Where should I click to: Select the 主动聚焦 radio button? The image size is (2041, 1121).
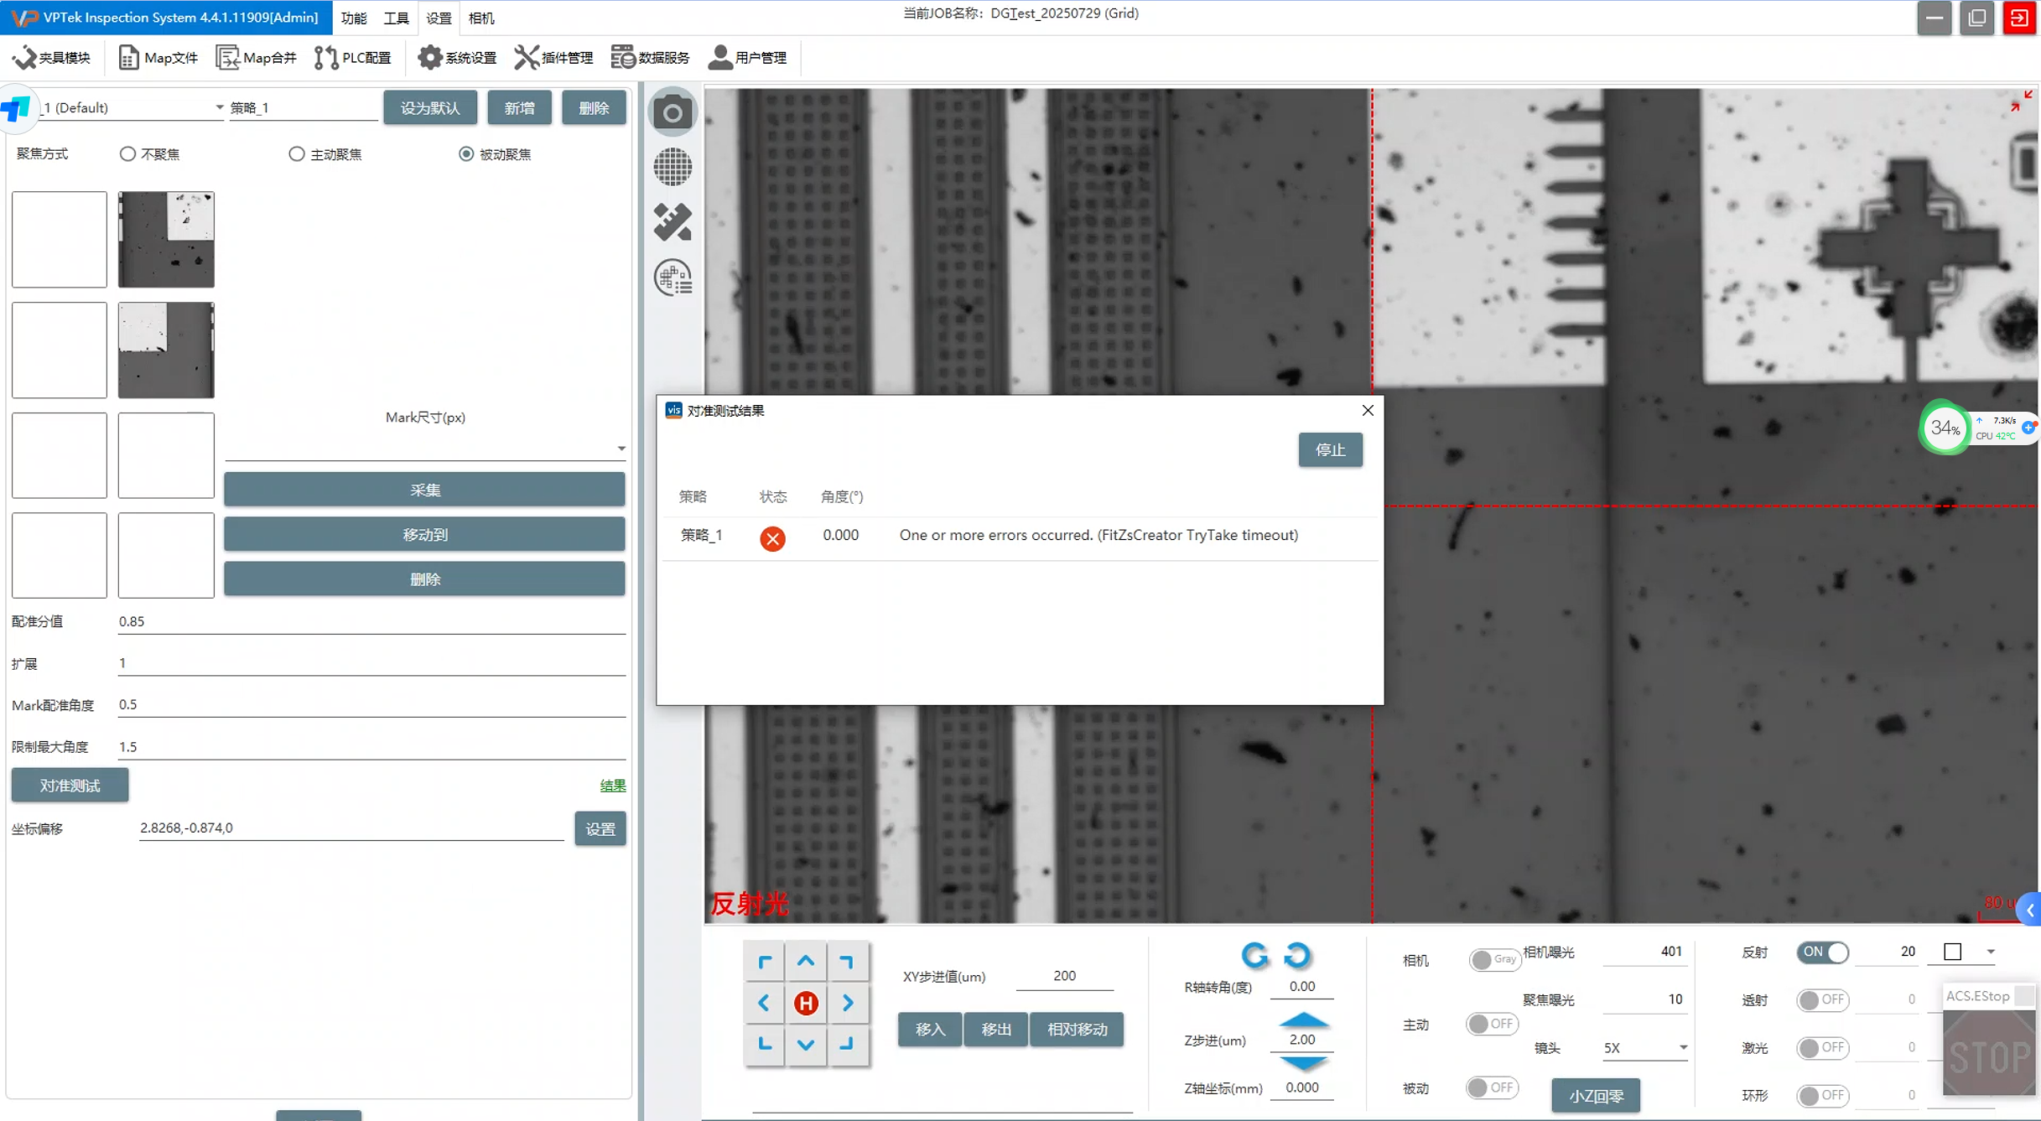coord(297,154)
